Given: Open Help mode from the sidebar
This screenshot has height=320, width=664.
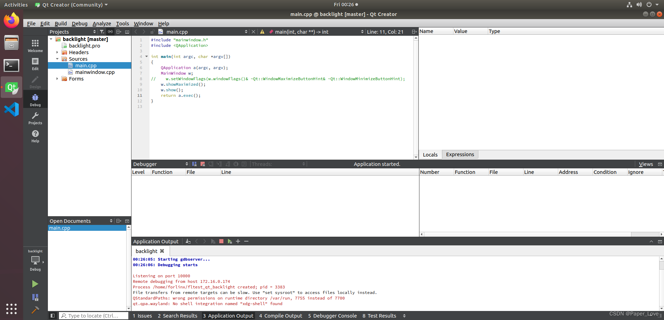Looking at the screenshot, I should pyautogui.click(x=35, y=135).
